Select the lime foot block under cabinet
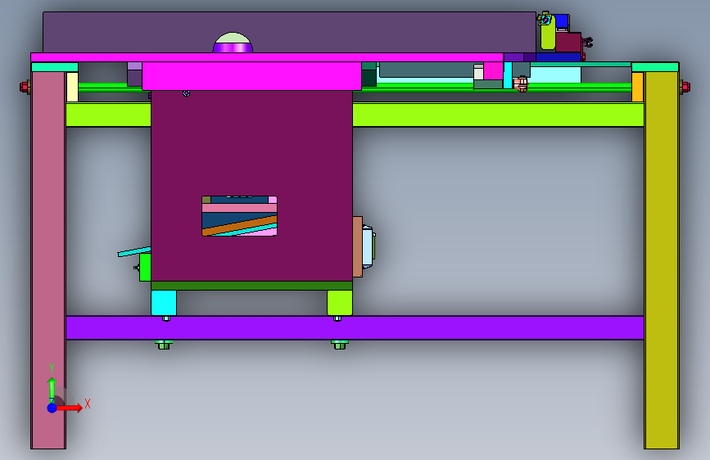The height and width of the screenshot is (460, 710). pos(340,303)
